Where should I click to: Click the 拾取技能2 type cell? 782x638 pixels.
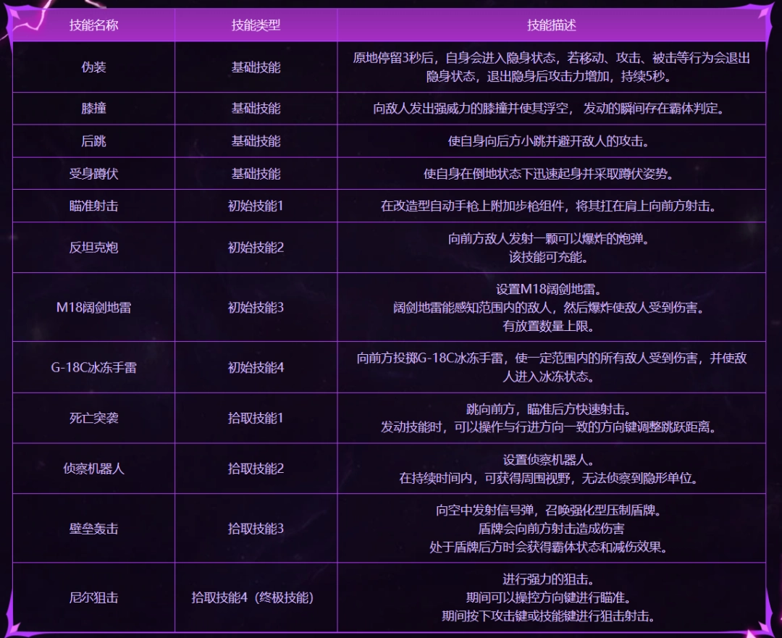coord(256,469)
